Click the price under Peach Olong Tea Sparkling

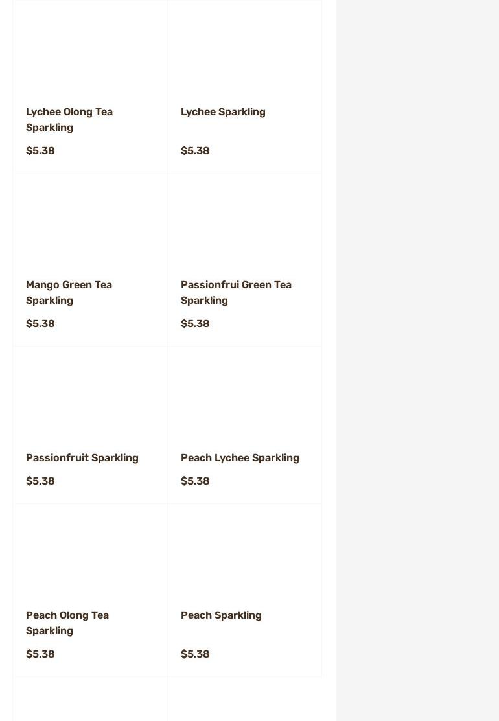tap(40, 654)
